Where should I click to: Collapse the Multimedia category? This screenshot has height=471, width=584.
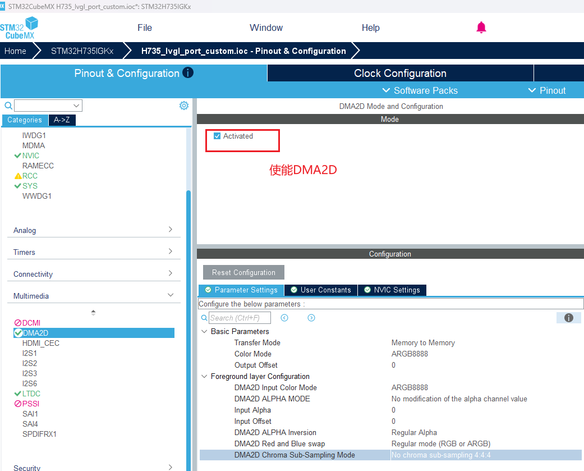[94, 296]
